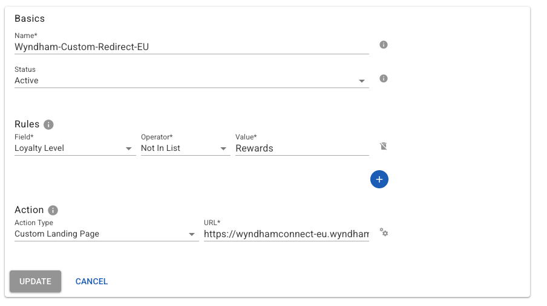The image size is (547, 306).
Task: Open the gear settings icon beside URL
Action: tap(384, 232)
